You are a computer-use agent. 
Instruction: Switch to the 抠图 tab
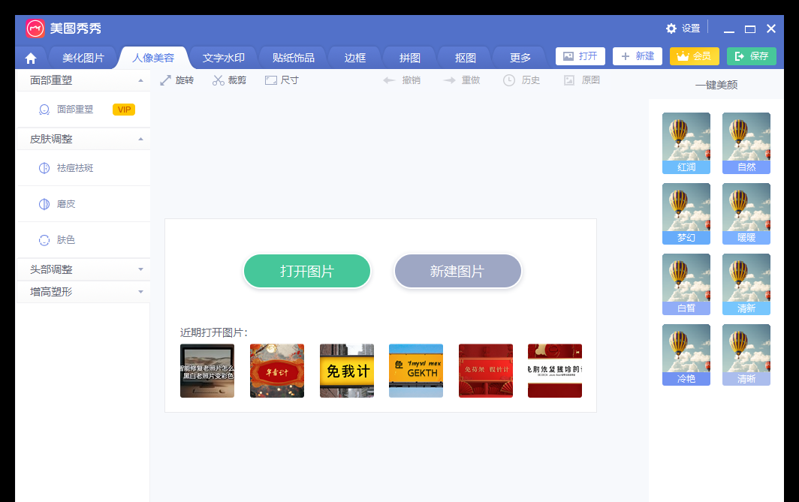point(466,58)
